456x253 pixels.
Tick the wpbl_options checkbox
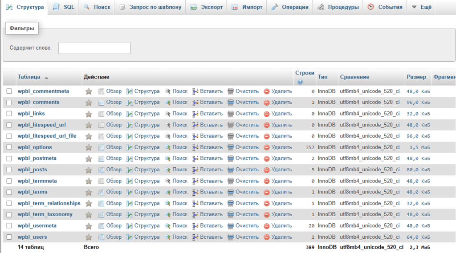pyautogui.click(x=9, y=147)
